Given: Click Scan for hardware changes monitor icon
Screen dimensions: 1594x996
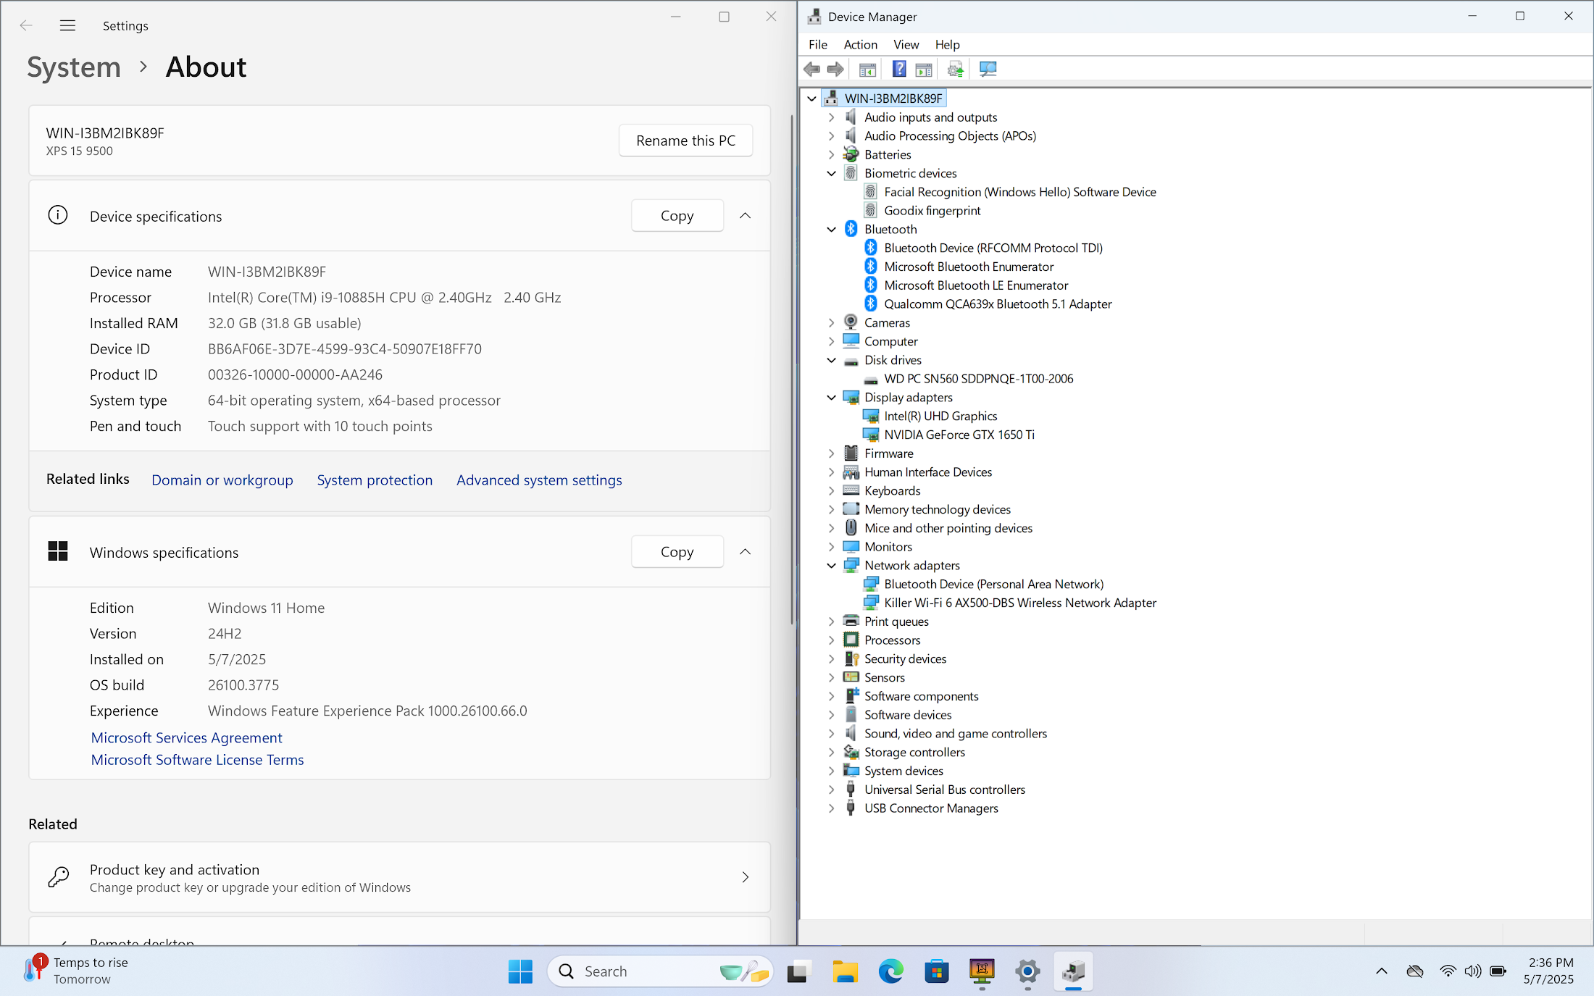Looking at the screenshot, I should tap(988, 70).
